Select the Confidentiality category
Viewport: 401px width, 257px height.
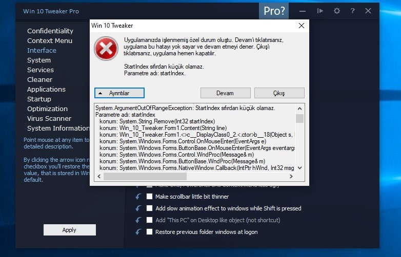click(x=50, y=31)
